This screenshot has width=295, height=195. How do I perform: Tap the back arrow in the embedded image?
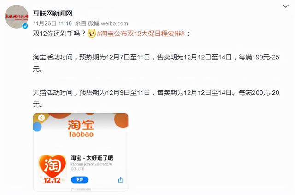[x=41, y=118]
